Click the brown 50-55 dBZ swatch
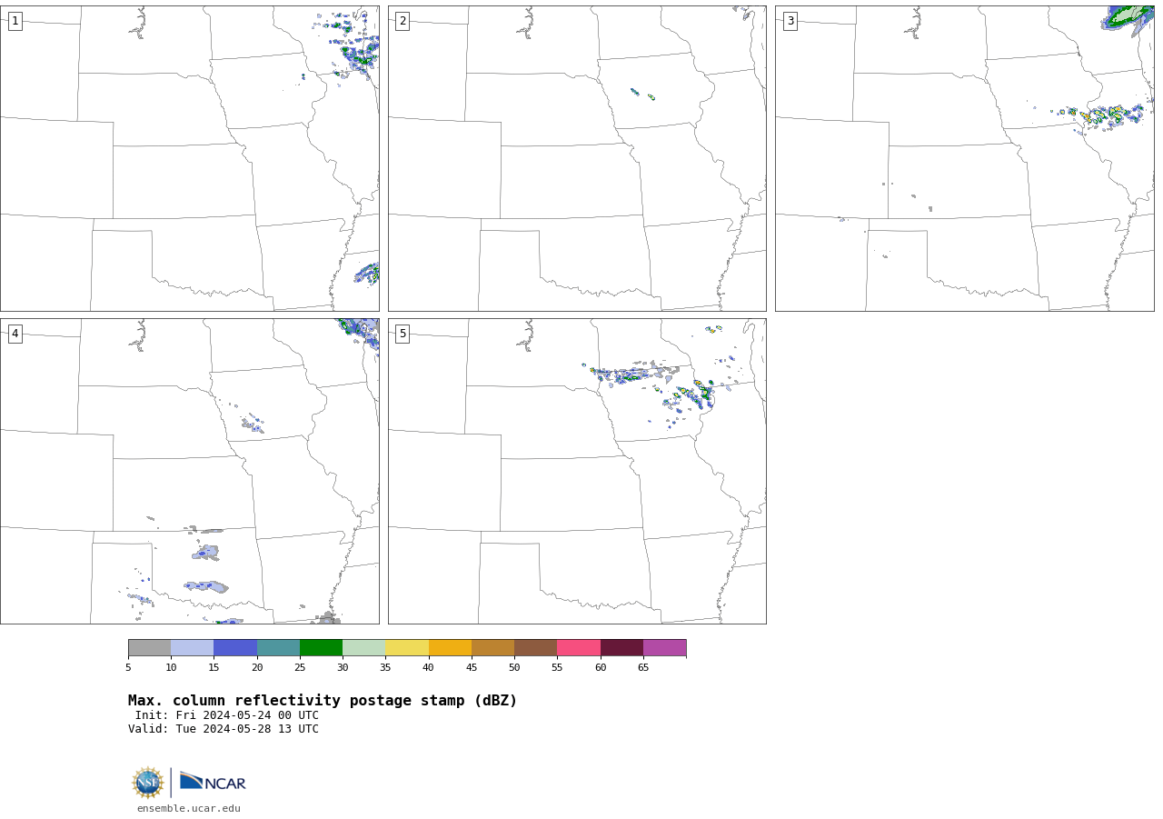 coord(536,648)
